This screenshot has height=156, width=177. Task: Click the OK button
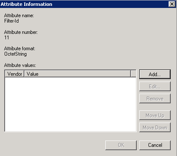coord(121,145)
